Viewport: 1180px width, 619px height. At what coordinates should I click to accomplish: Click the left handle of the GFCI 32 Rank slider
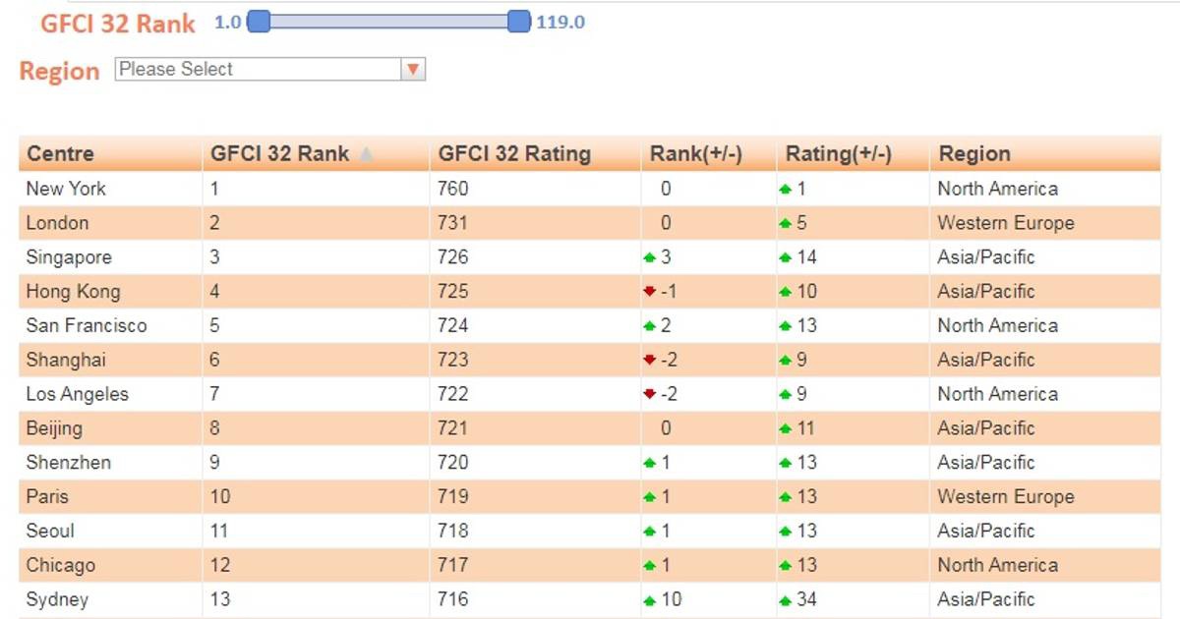click(x=259, y=22)
